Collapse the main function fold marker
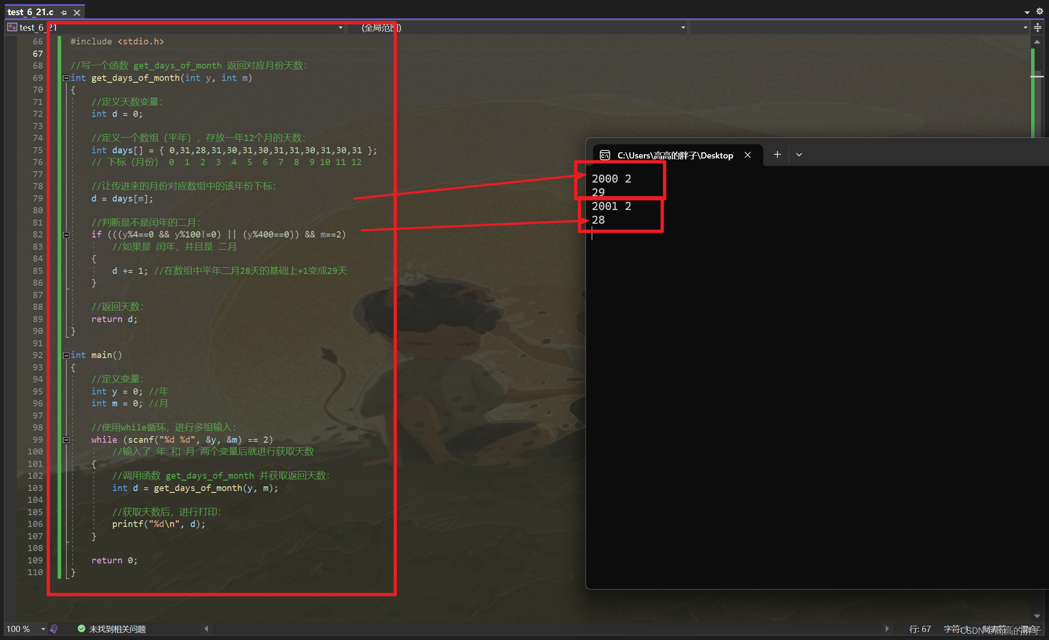The image size is (1049, 640). coord(66,355)
